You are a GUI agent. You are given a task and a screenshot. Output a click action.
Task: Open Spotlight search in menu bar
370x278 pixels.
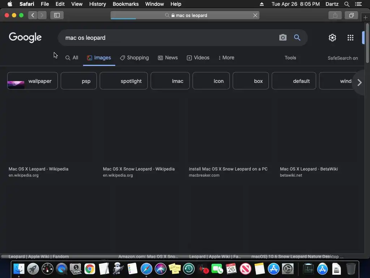tap(347, 4)
